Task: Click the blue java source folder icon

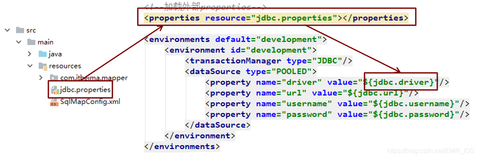Action: 43,54
